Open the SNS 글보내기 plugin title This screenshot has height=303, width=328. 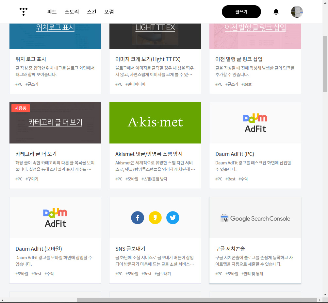(x=130, y=249)
